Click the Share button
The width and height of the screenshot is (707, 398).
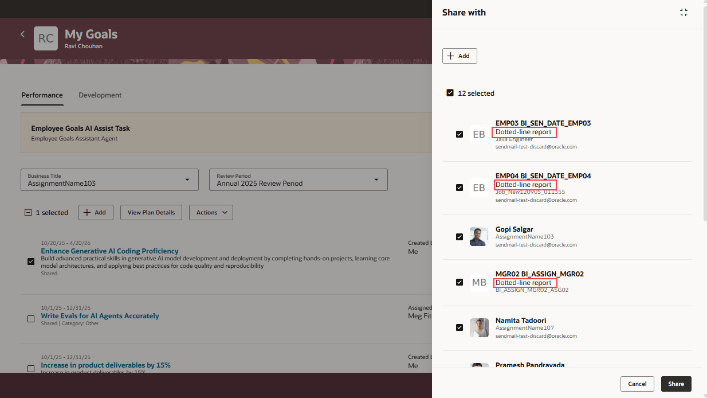(676, 384)
